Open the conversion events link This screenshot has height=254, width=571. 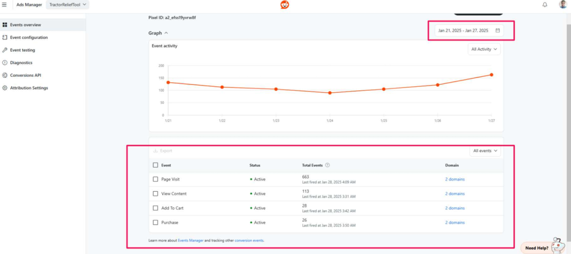pos(249,240)
